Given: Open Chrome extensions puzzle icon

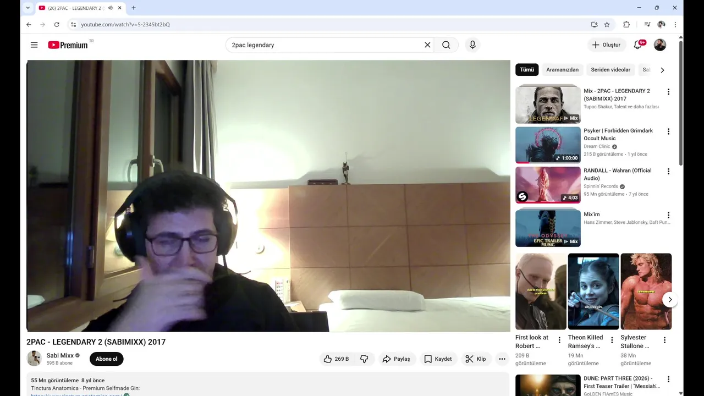Looking at the screenshot, I should pyautogui.click(x=626, y=24).
